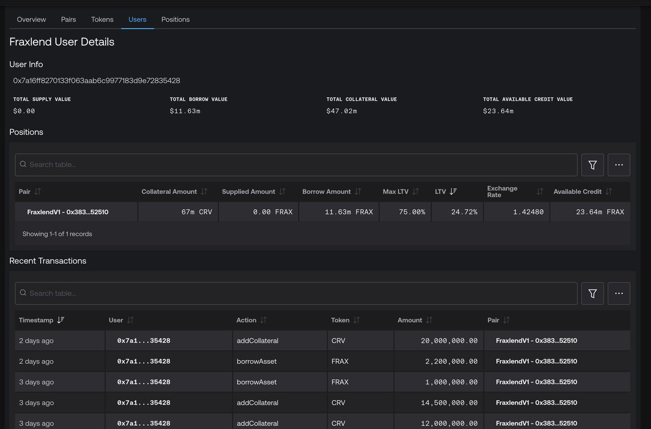
Task: Open the filter icon on the Positions table
Action: tap(592, 164)
